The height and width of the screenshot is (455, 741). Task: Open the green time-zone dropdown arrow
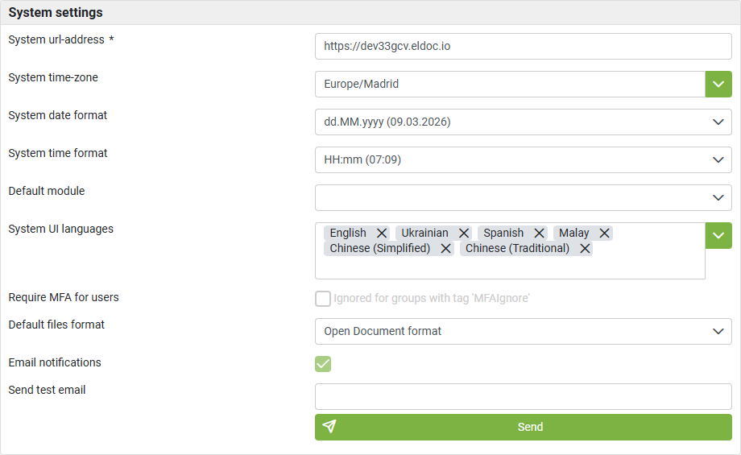pos(718,84)
